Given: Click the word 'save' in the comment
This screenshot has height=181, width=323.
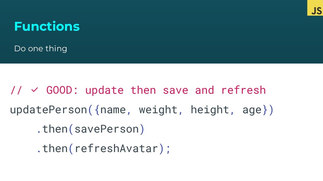Looking at the screenshot, I should 176,90.
